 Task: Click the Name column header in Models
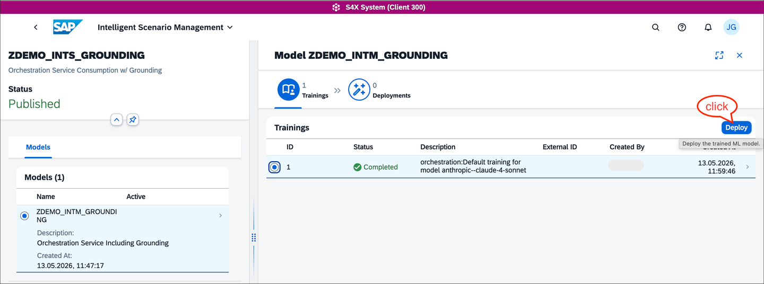tap(46, 197)
